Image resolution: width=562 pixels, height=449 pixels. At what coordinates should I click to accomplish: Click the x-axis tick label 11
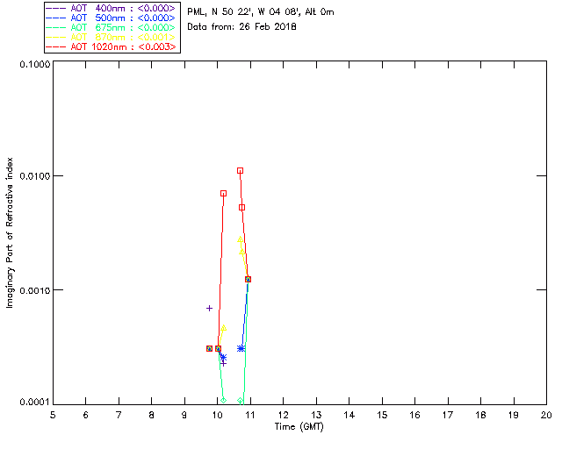coord(249,415)
